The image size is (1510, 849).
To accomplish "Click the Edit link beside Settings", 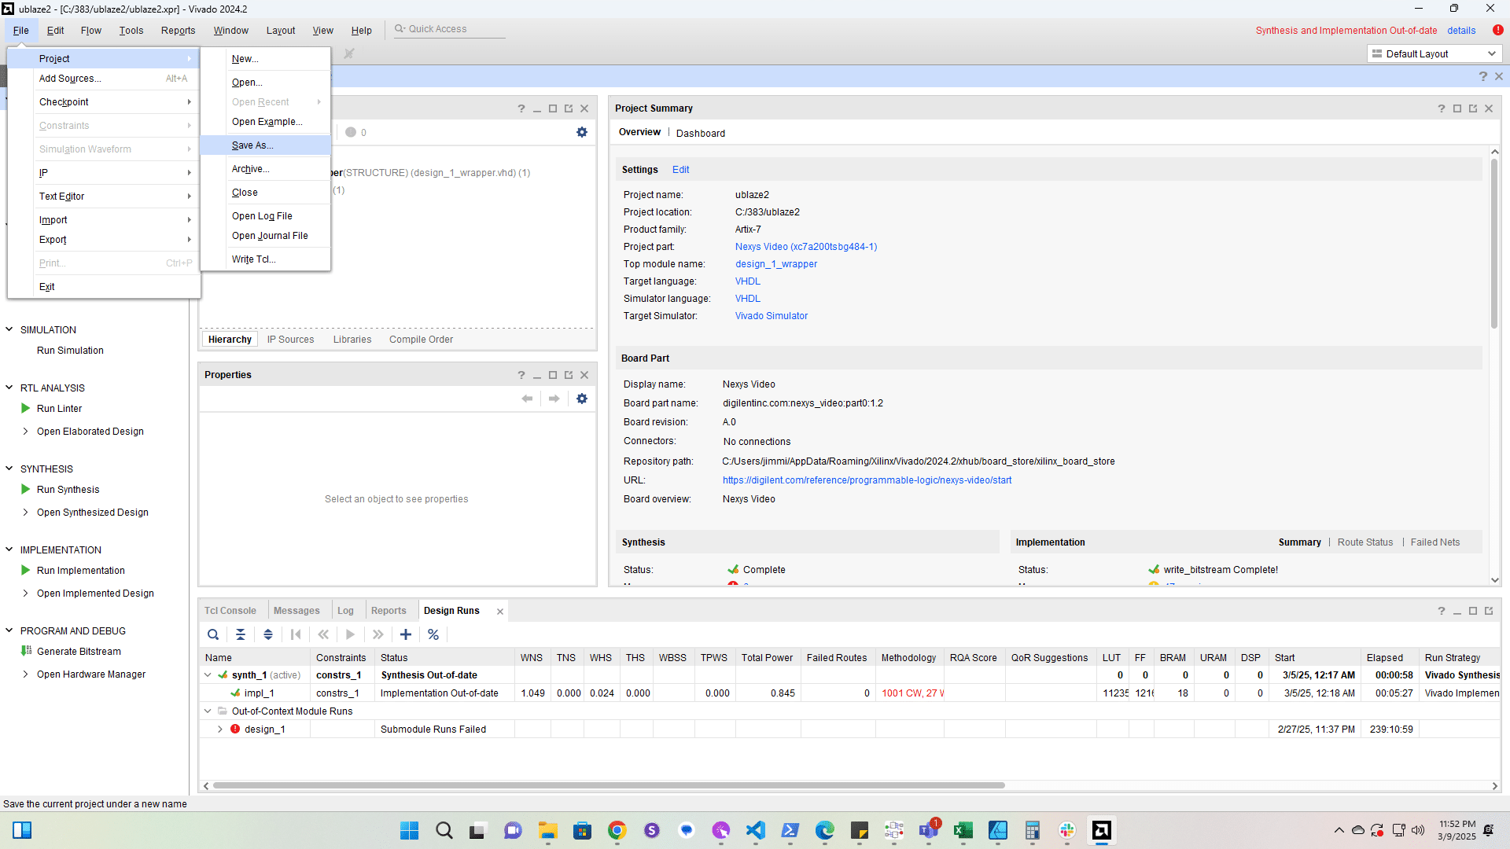I will [x=680, y=170].
